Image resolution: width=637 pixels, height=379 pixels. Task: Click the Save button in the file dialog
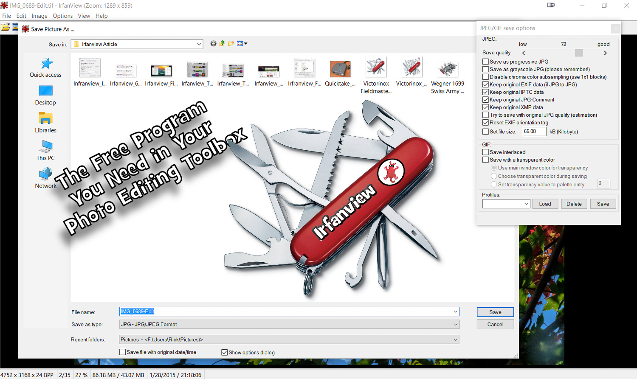(x=495, y=312)
